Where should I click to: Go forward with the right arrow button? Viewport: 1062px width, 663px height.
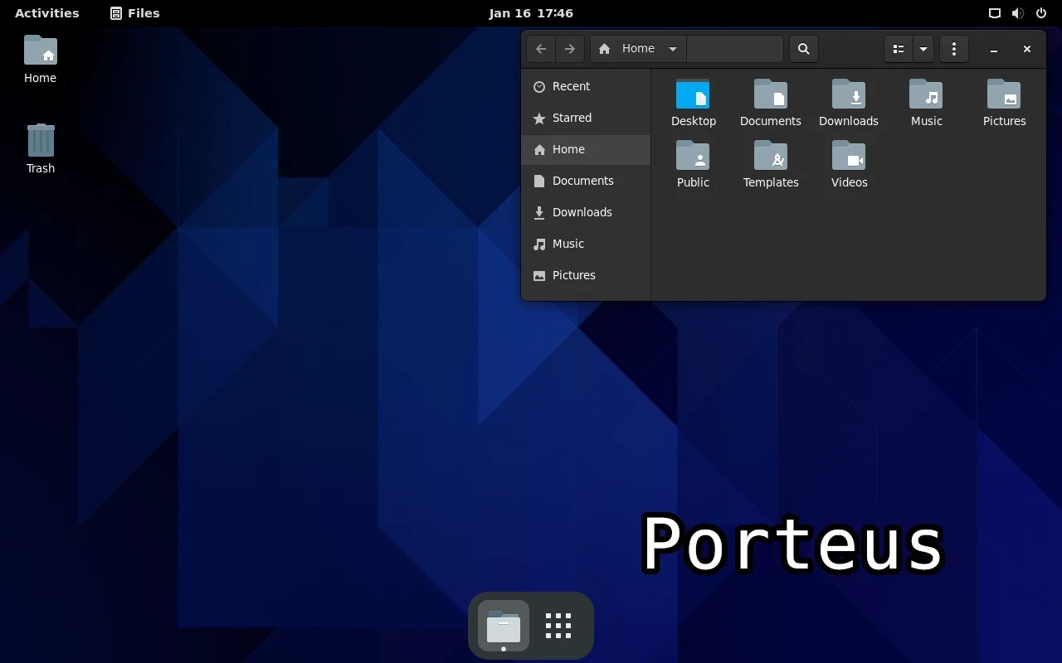coord(570,49)
